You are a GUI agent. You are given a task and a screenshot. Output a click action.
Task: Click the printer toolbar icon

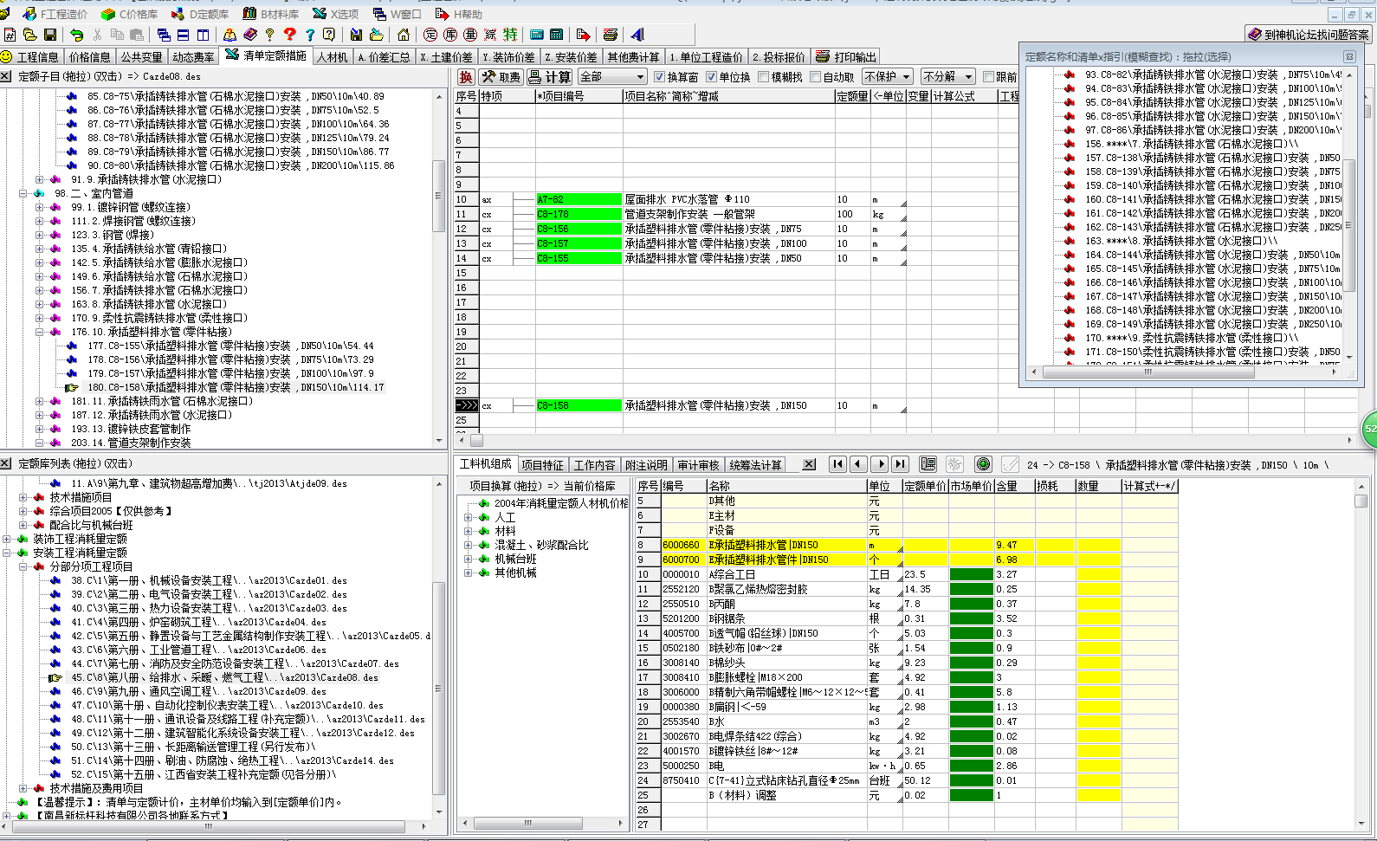pos(611,35)
